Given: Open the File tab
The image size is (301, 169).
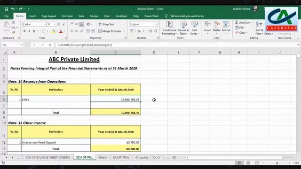Looking at the screenshot, I should 6,16.
